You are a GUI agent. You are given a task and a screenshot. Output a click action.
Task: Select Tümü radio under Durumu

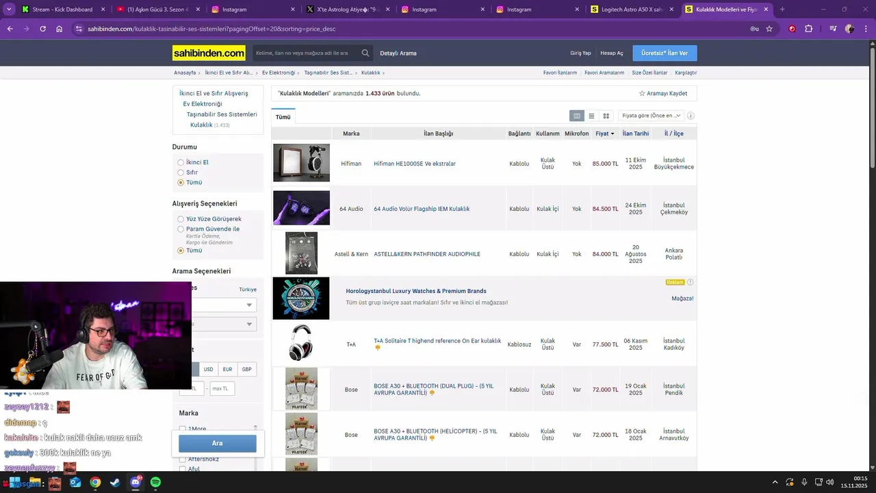click(x=181, y=183)
